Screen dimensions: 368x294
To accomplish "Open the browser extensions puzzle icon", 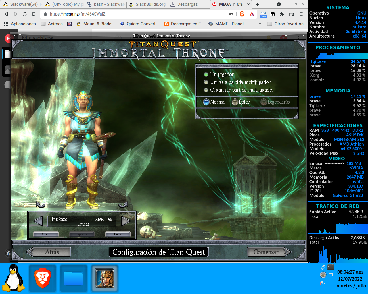I will [282, 14].
